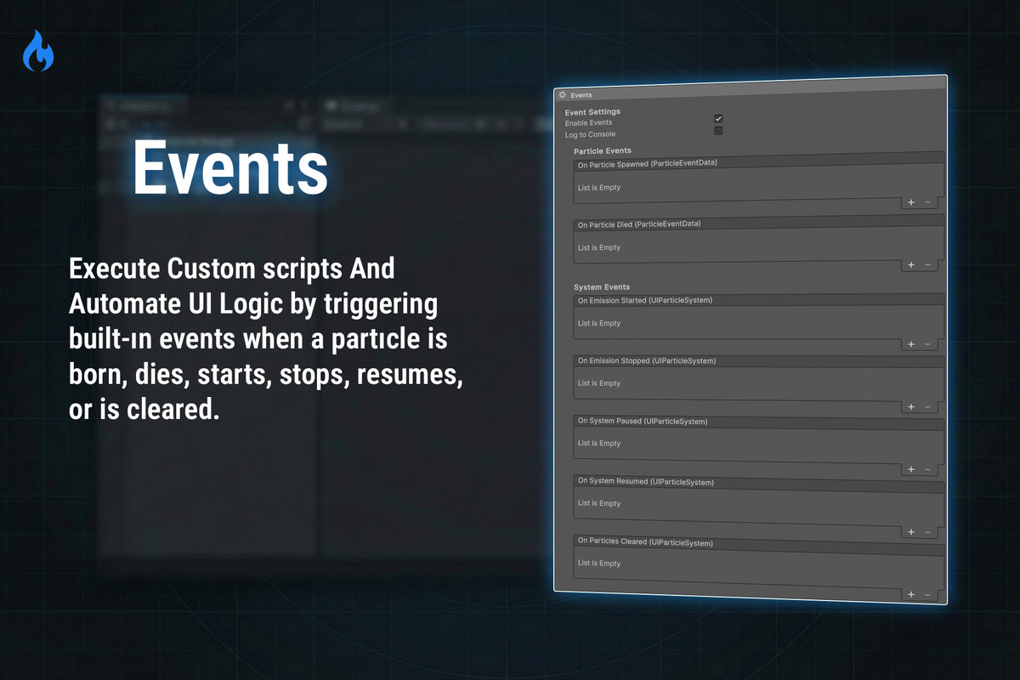
Task: Click the − icon under On System Resumed
Action: pos(927,531)
